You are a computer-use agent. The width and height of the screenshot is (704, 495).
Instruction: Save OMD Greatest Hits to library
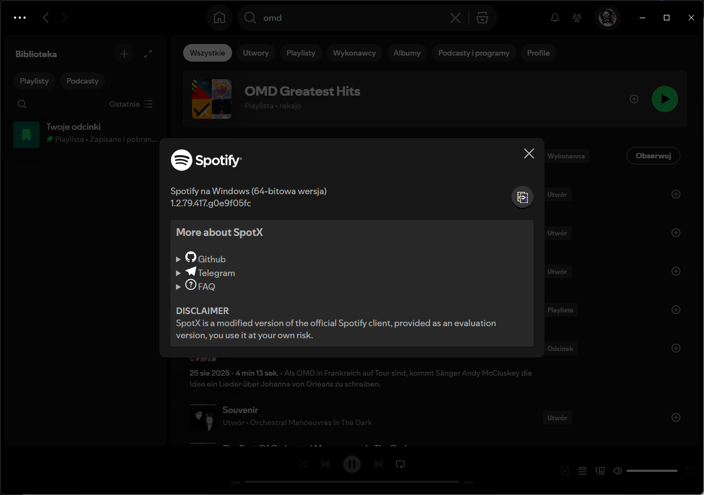pos(634,99)
